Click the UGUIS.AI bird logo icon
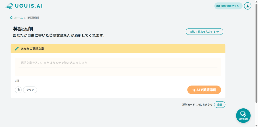 pos(9,6)
